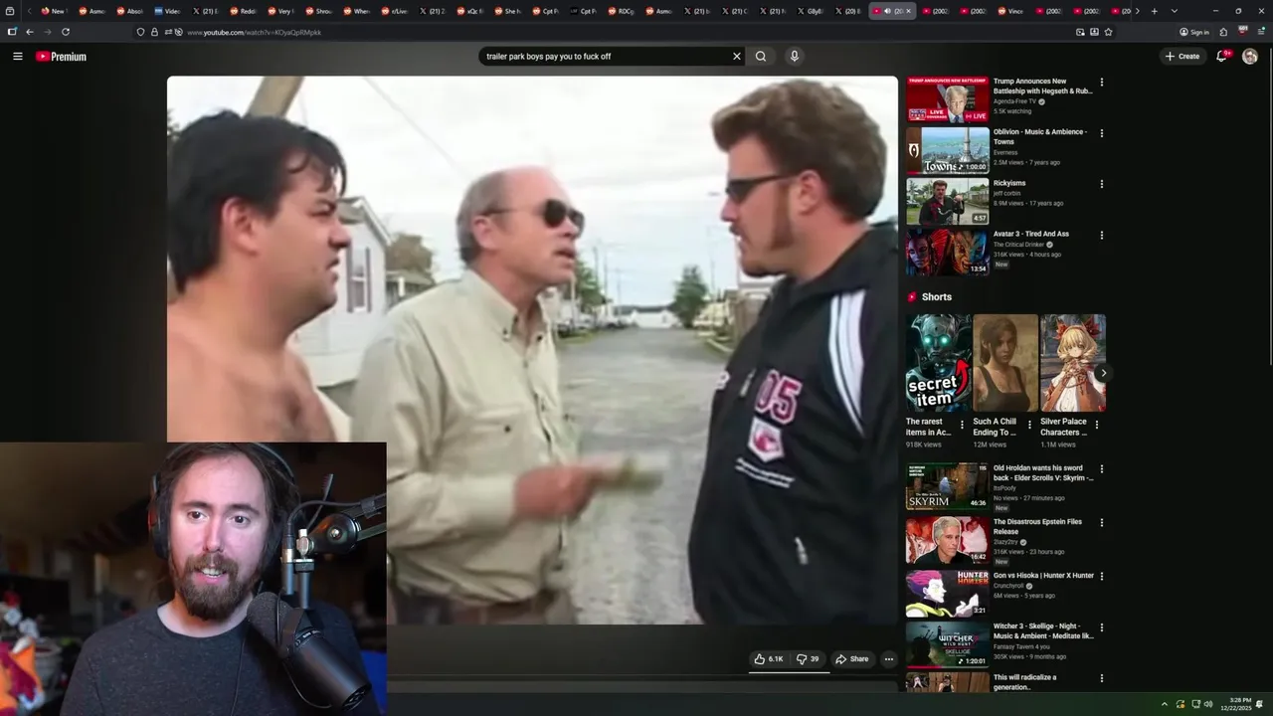Reload the page in the browser

tap(66, 32)
